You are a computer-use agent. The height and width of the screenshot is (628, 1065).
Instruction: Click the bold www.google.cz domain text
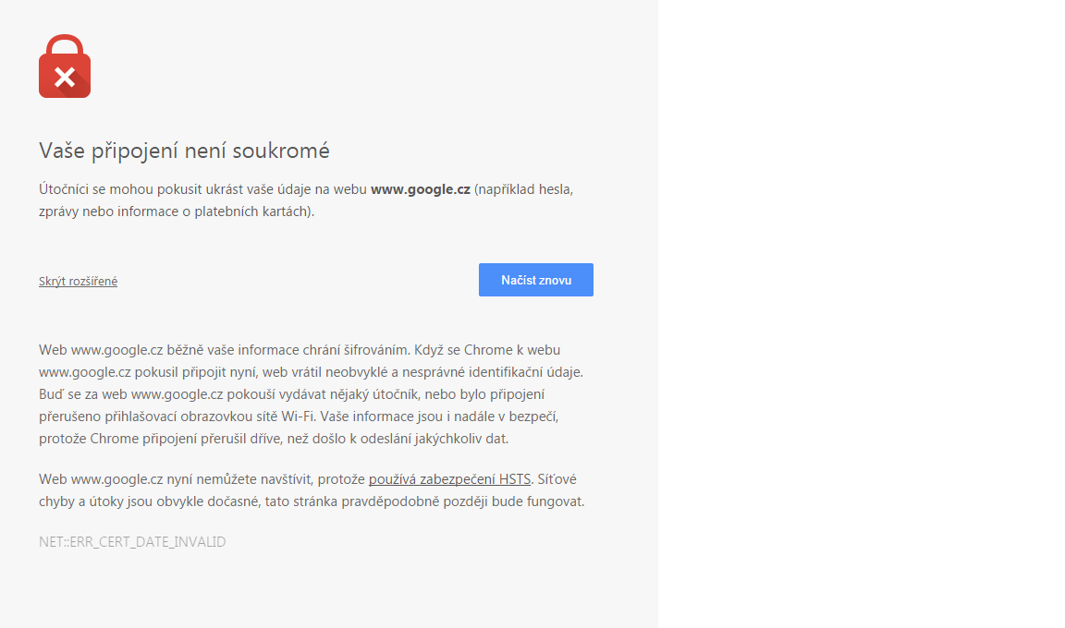coord(421,189)
